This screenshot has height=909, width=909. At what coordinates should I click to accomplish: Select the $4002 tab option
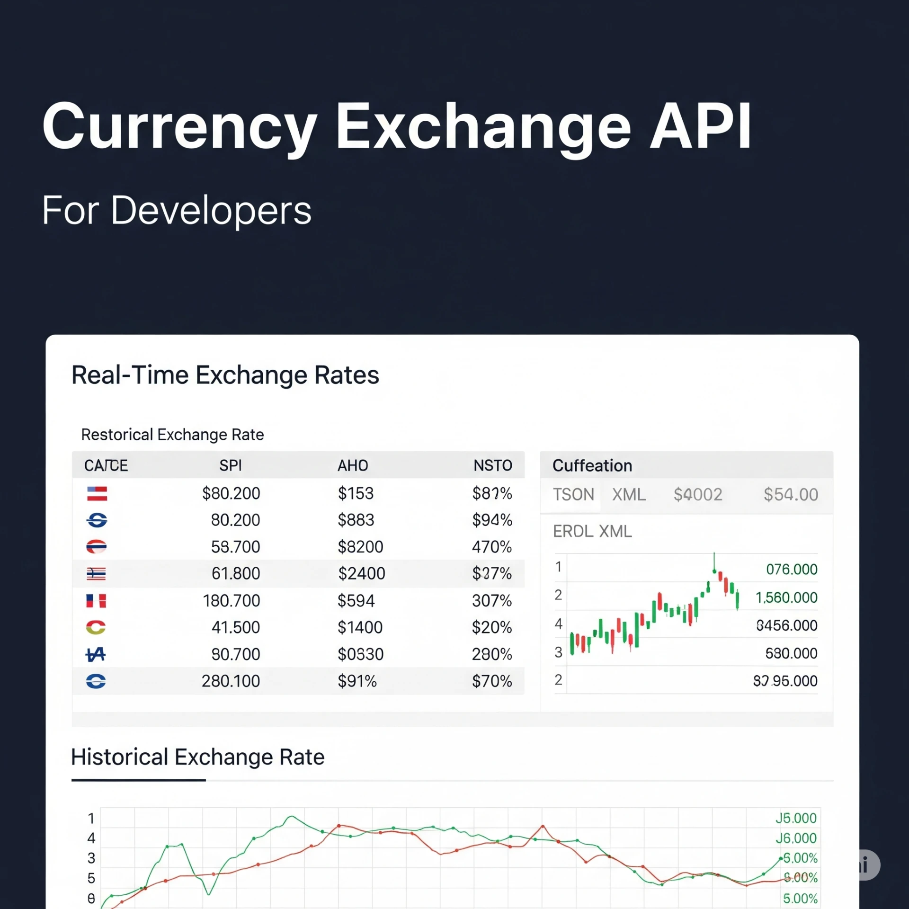[x=698, y=495]
